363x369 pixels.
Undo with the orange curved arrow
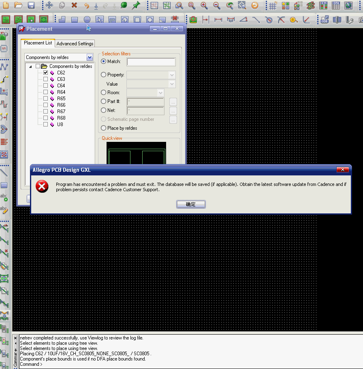tap(87, 5)
